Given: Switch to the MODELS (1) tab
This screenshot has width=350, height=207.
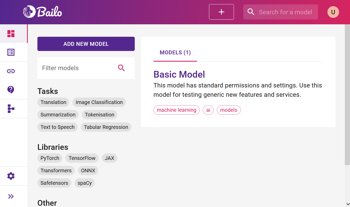Looking at the screenshot, I should 175,53.
